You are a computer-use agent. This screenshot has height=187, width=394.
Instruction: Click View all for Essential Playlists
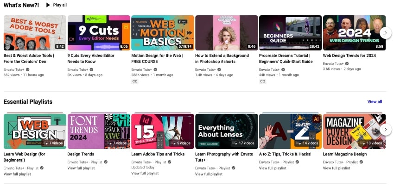[375, 102]
